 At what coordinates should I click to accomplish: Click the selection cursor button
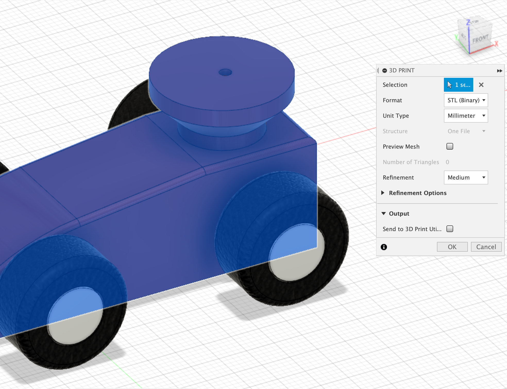(x=458, y=85)
